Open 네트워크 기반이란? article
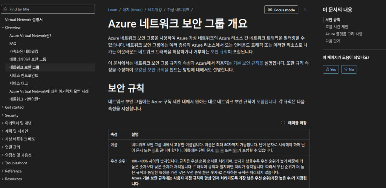386x188 pixels. point(25,99)
